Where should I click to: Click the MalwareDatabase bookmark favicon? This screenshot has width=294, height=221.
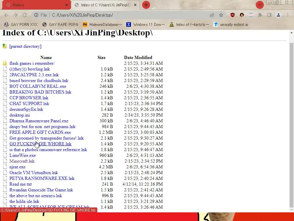tap(85, 24)
